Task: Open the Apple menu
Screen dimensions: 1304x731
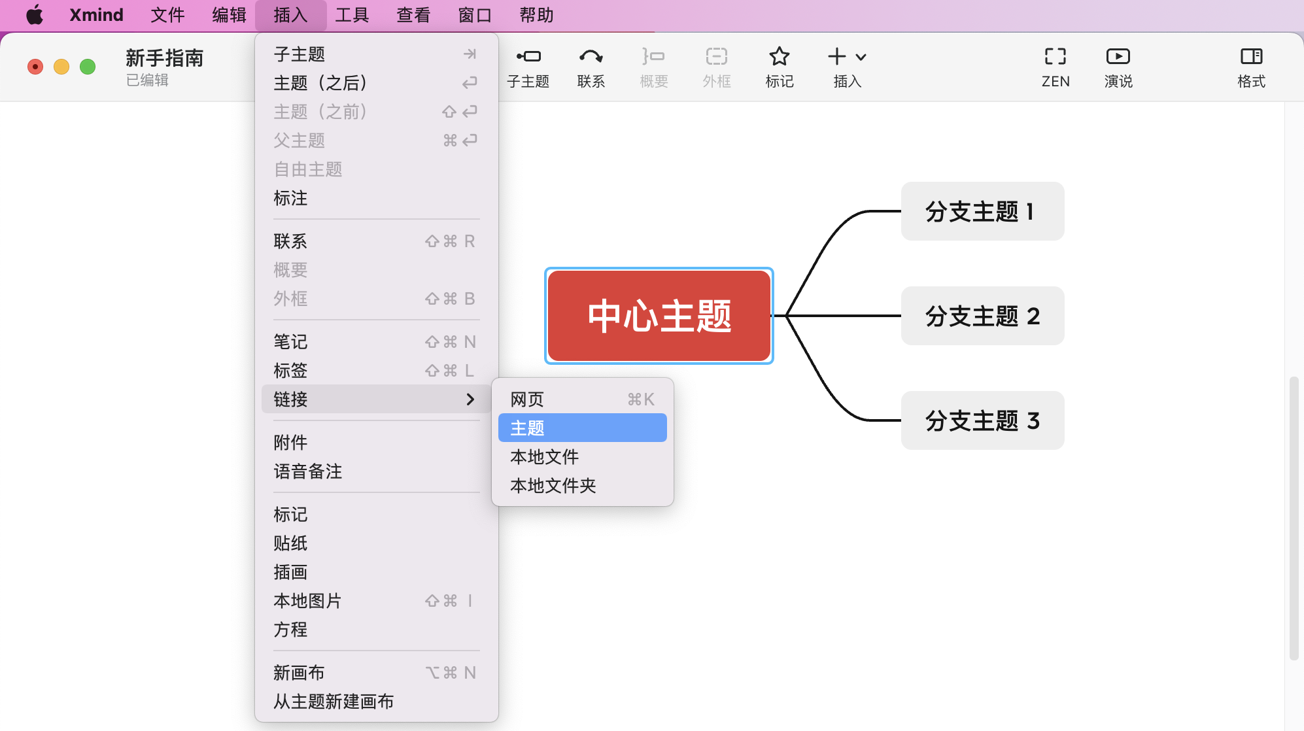Action: point(35,14)
